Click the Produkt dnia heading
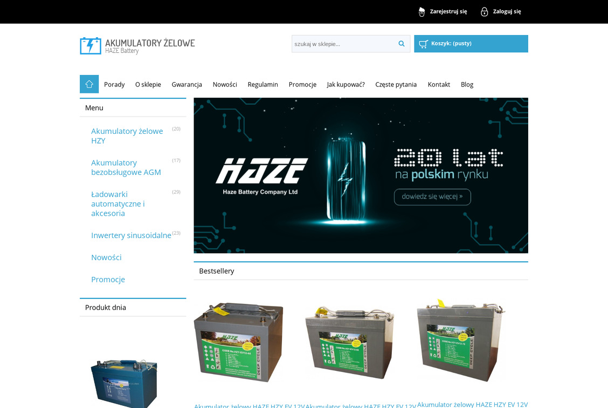 106,308
